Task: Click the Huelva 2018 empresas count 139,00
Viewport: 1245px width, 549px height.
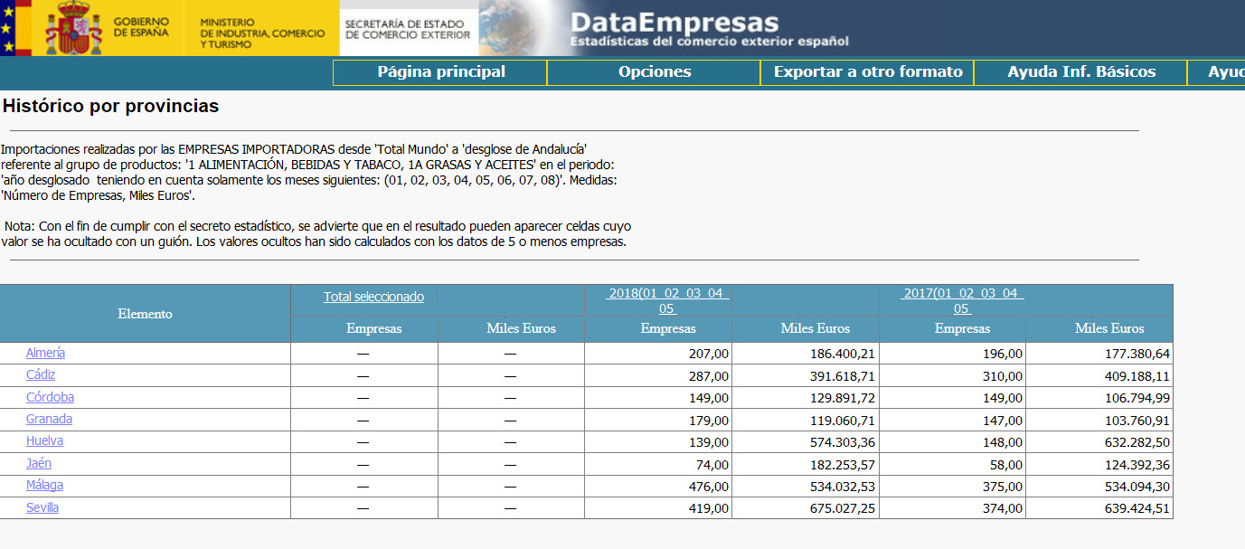Action: (709, 442)
